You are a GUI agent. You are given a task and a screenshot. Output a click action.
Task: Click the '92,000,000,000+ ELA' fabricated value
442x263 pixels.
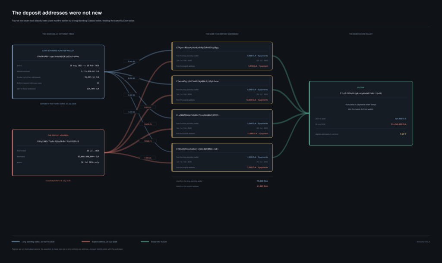click(x=88, y=157)
